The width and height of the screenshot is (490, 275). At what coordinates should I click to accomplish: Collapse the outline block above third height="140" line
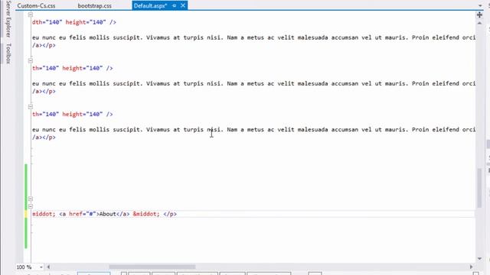click(x=31, y=107)
